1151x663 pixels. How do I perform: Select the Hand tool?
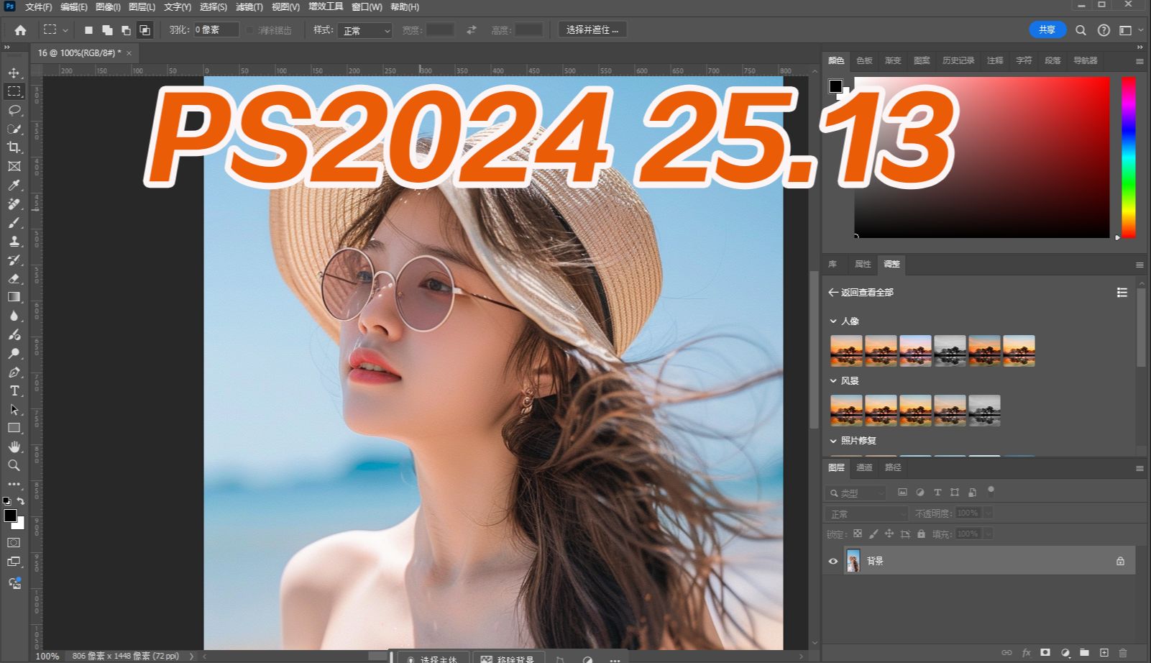point(14,447)
